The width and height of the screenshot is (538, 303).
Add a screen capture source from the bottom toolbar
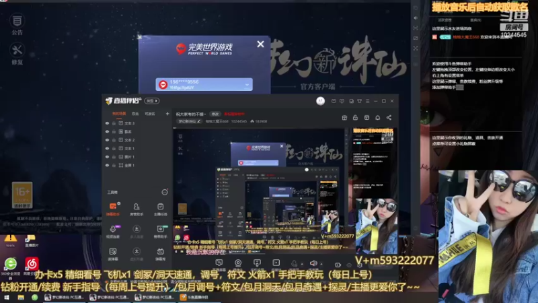point(219,264)
